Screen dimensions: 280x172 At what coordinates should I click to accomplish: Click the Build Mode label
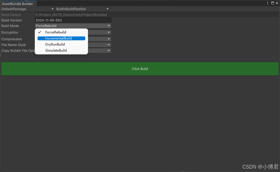[10, 26]
